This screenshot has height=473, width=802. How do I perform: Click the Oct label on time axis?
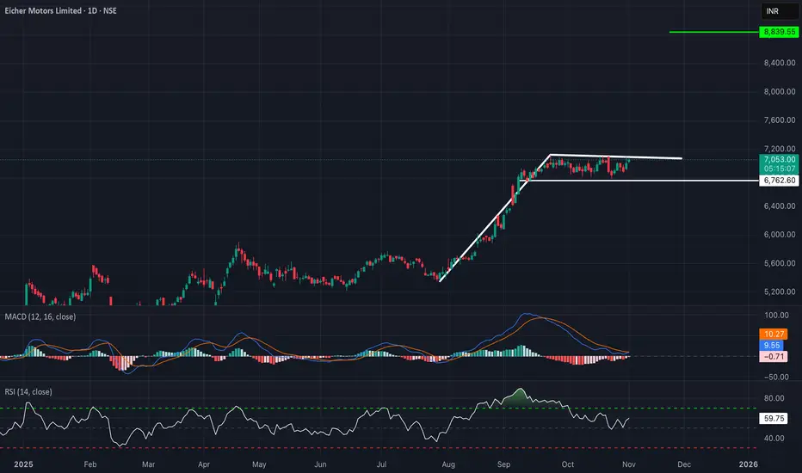(x=568, y=464)
